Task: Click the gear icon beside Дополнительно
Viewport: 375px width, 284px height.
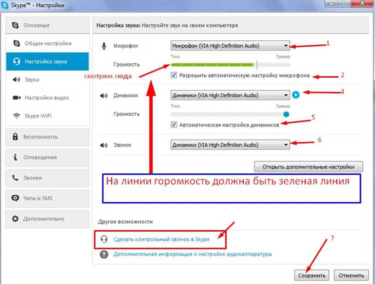Action: click(x=15, y=218)
